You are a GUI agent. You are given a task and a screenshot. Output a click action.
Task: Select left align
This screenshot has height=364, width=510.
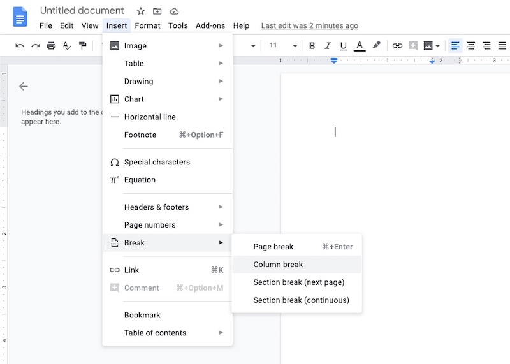pos(455,45)
